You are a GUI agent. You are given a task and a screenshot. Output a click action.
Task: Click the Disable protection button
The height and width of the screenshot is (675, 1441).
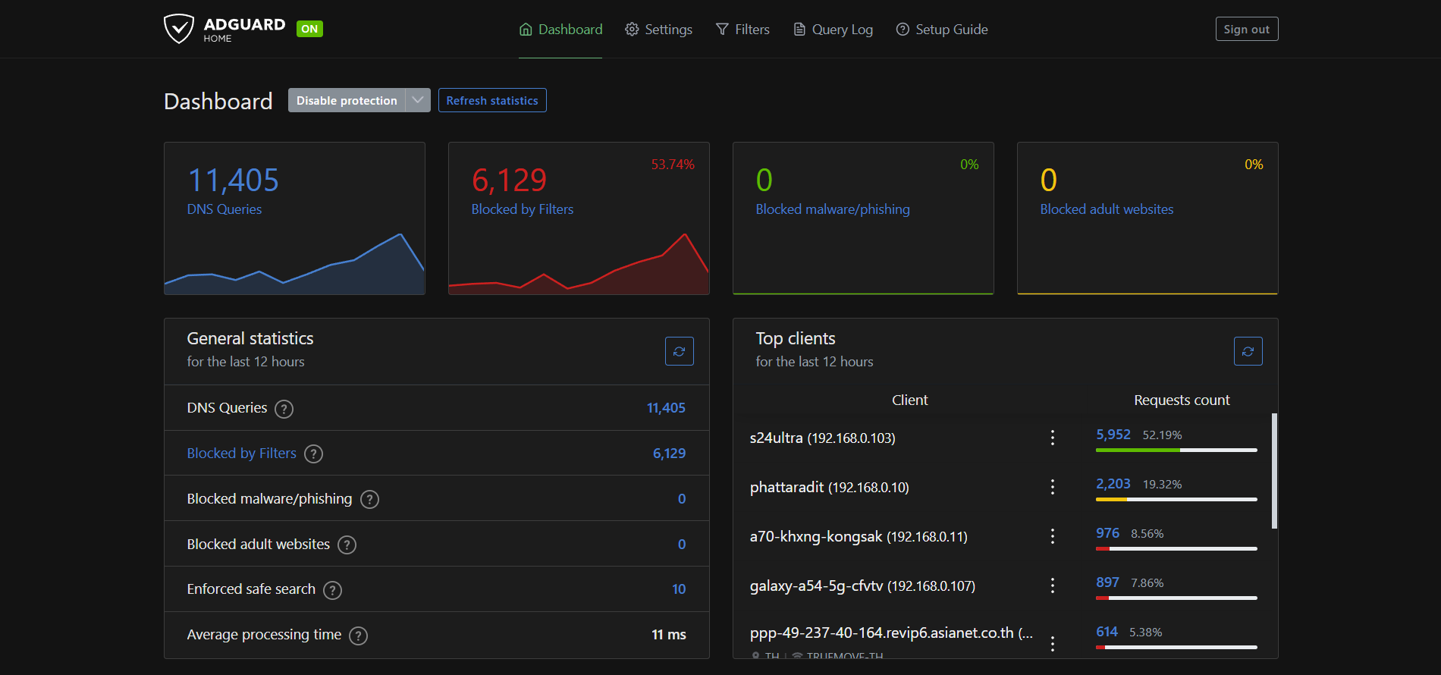347,100
